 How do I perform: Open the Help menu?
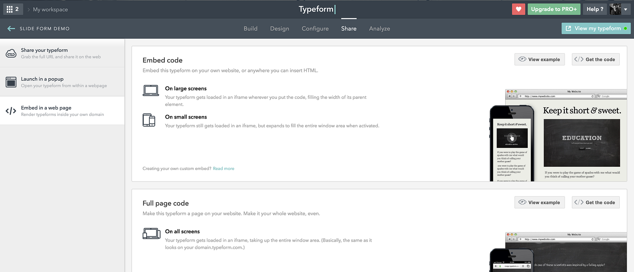(595, 9)
